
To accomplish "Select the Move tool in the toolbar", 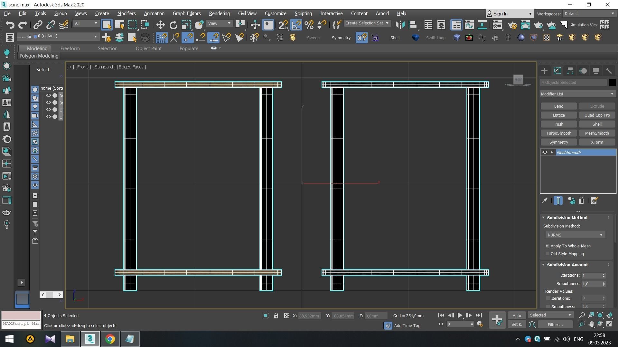I will point(160,25).
